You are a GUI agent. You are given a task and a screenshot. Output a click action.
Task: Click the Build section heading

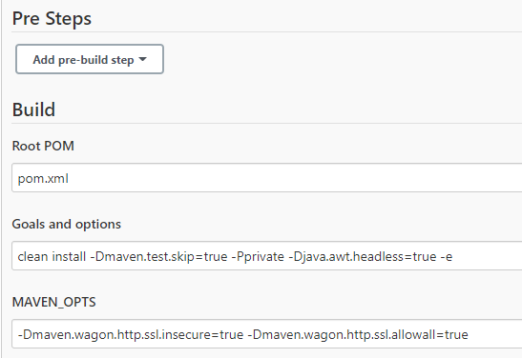tap(33, 109)
